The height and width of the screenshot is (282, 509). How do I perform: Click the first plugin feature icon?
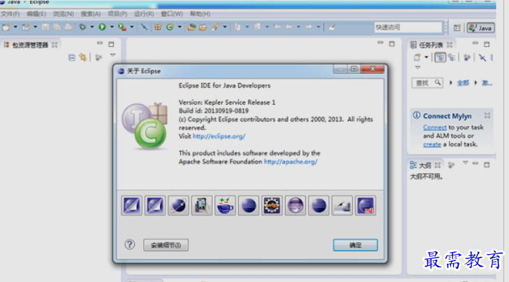[x=131, y=205]
